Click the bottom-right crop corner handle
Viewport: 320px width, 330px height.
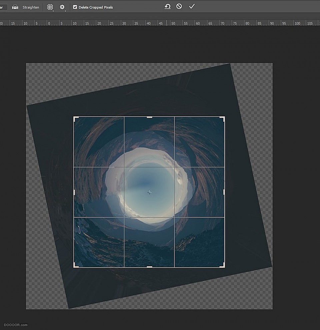point(224,266)
